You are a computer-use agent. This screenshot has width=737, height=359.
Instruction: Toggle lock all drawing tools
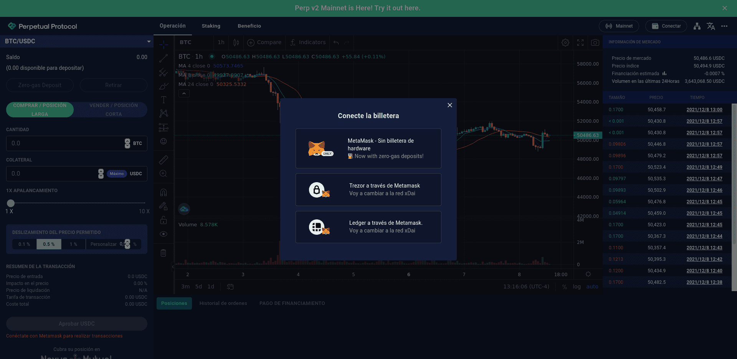click(x=164, y=220)
